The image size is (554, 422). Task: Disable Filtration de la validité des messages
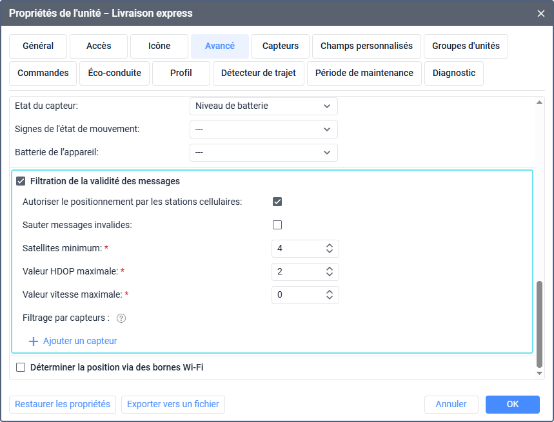(21, 181)
